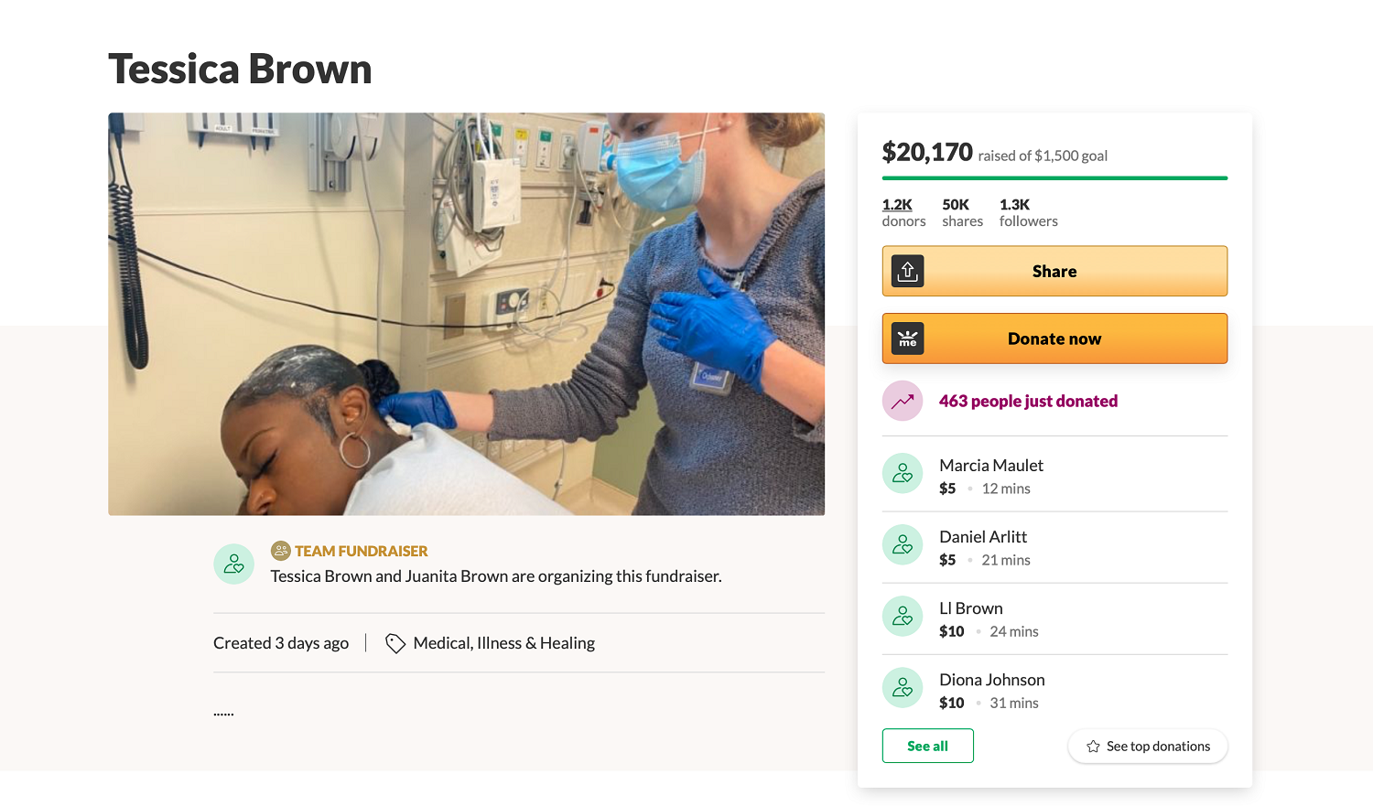This screenshot has width=1373, height=806.
Task: Open the fundraiser main photo
Action: point(466,314)
